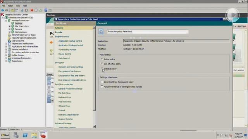Collapse the Administration Server PIXIES node
Viewport: 248px width, 139px height.
click(x=3, y=17)
